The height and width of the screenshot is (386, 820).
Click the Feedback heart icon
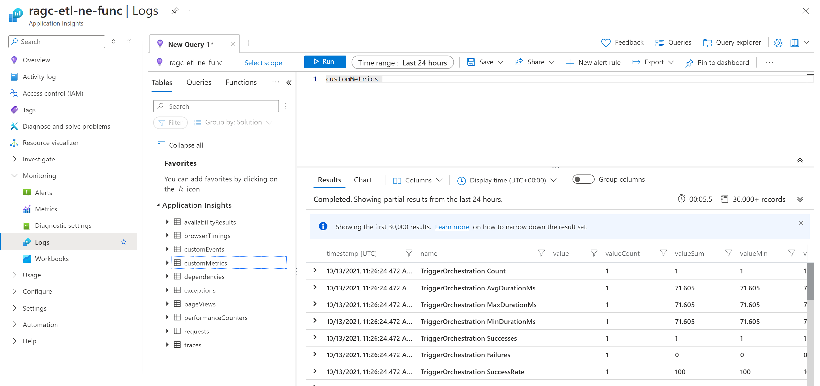tap(605, 43)
